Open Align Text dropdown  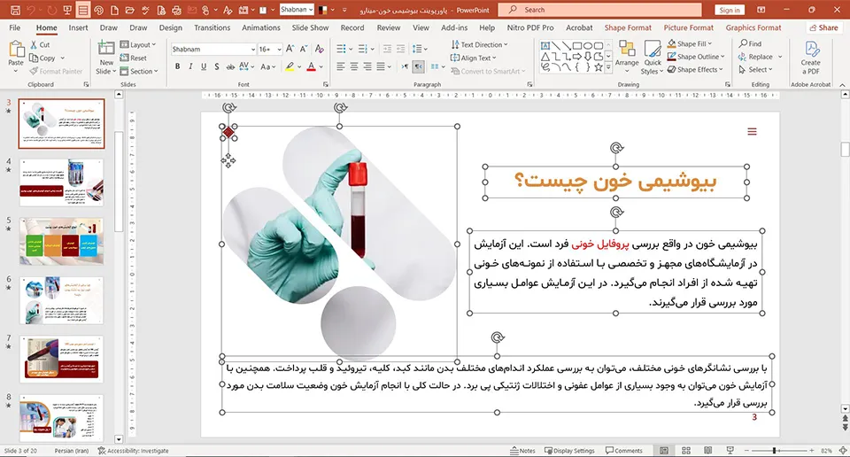point(473,58)
